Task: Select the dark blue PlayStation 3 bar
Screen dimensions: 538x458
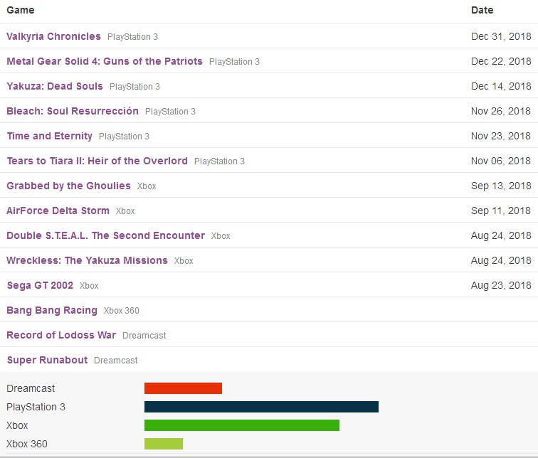Action: tap(261, 407)
